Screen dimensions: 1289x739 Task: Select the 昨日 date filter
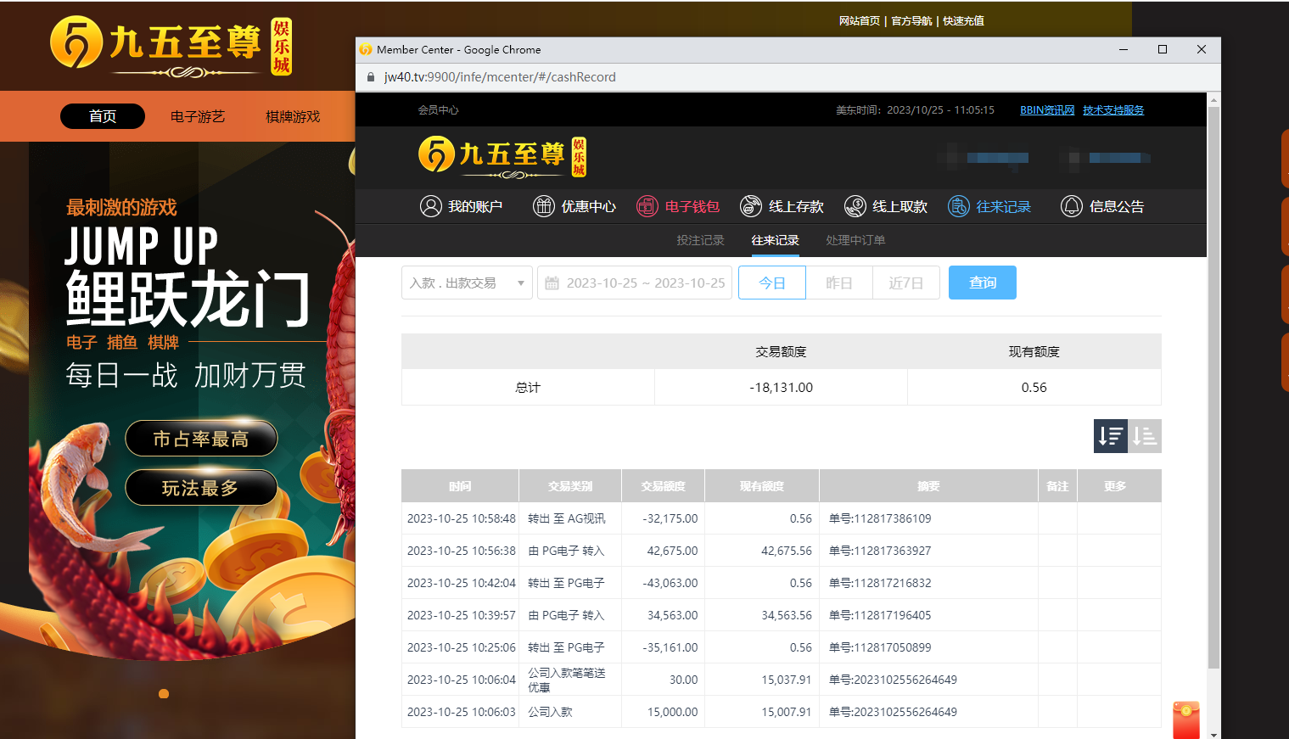point(839,283)
